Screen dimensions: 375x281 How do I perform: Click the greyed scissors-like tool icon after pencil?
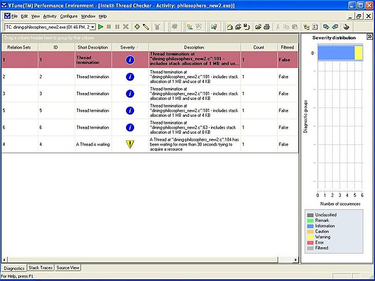(157, 27)
